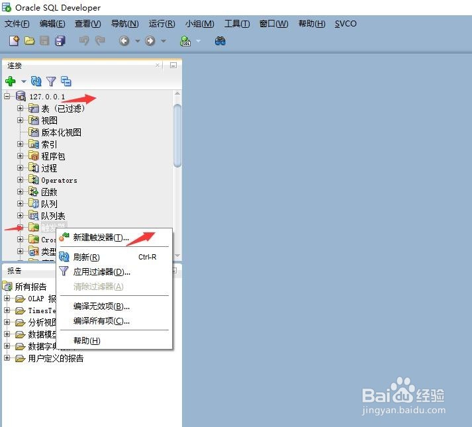The image size is (472, 427).
Task: Click the 过程 folder icon
Action: coord(34,167)
